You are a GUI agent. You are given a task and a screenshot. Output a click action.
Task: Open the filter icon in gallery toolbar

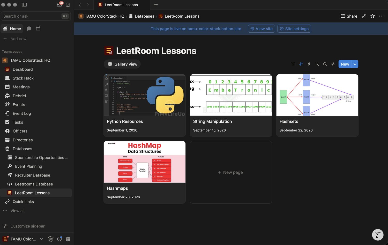[x=293, y=64]
